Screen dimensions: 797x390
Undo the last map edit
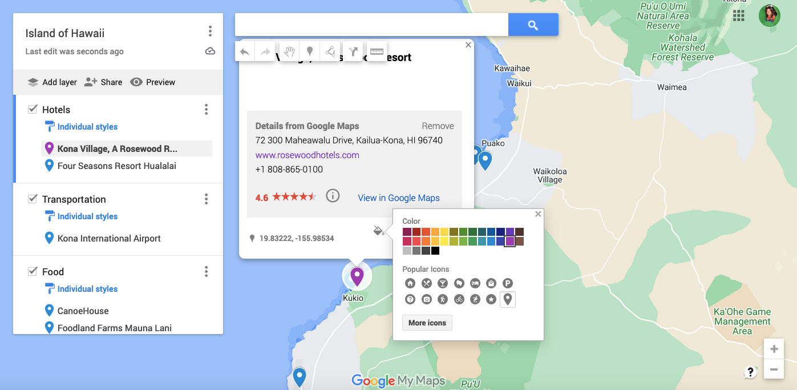pos(244,51)
